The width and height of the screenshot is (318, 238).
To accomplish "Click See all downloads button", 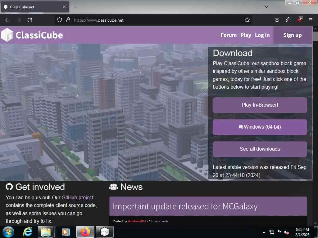I will [260, 149].
